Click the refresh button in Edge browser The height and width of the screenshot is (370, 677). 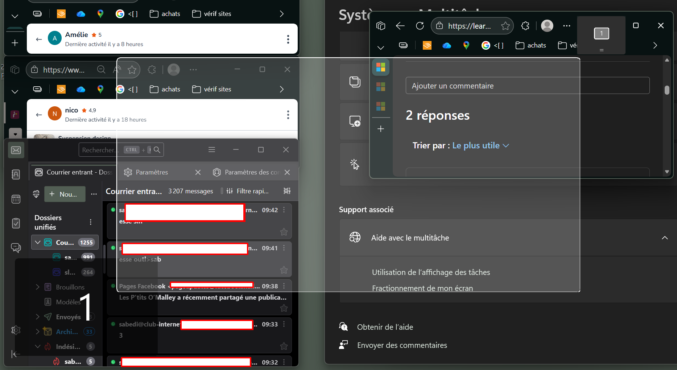click(420, 26)
